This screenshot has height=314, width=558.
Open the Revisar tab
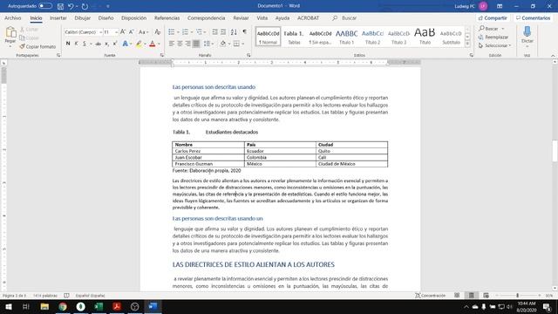coord(241,17)
